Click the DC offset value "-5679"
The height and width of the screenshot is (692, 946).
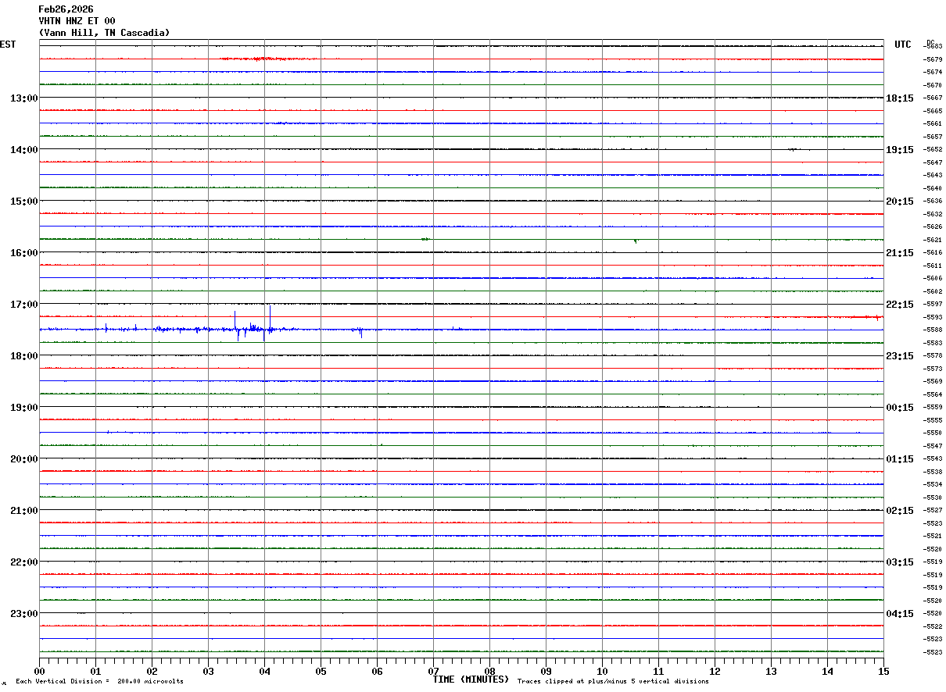coord(933,59)
